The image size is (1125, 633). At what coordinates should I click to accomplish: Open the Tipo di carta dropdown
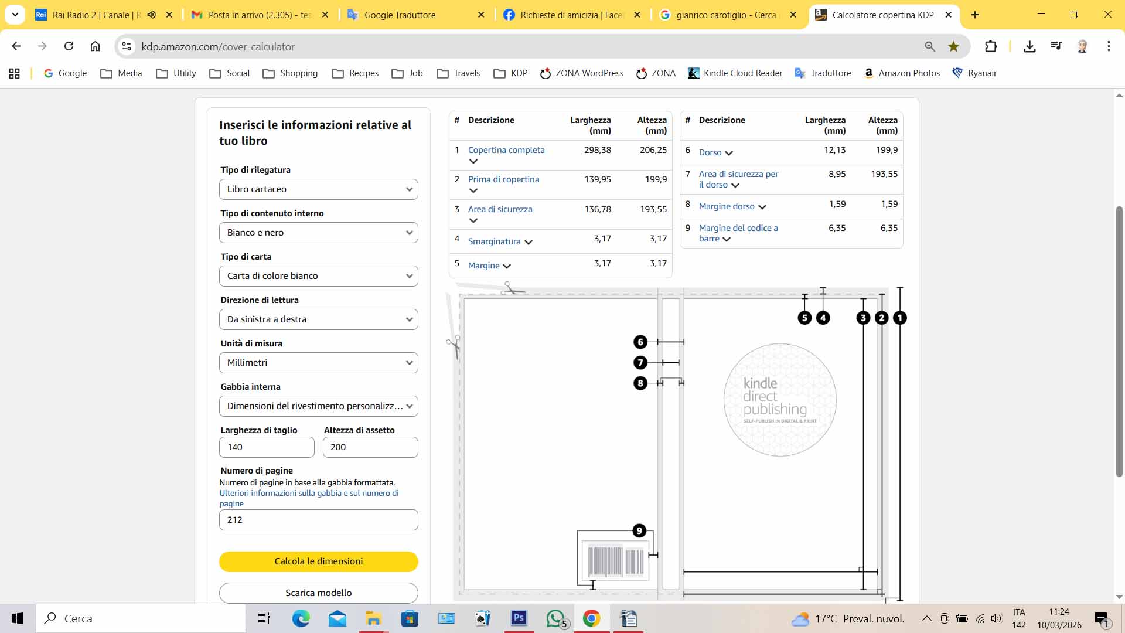coord(318,276)
